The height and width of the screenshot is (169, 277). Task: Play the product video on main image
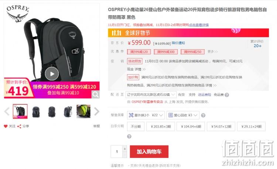point(52,74)
